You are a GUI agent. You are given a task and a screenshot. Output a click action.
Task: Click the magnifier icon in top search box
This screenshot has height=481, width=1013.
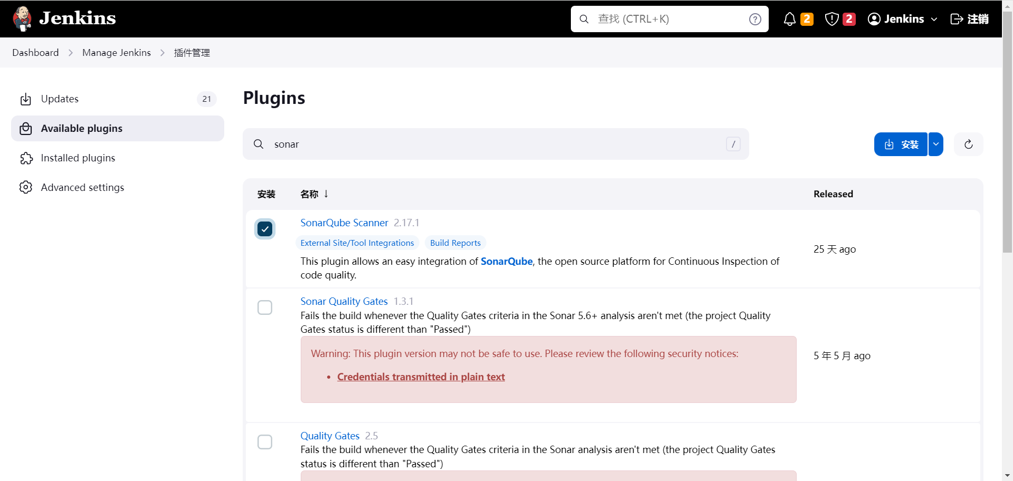(x=584, y=19)
